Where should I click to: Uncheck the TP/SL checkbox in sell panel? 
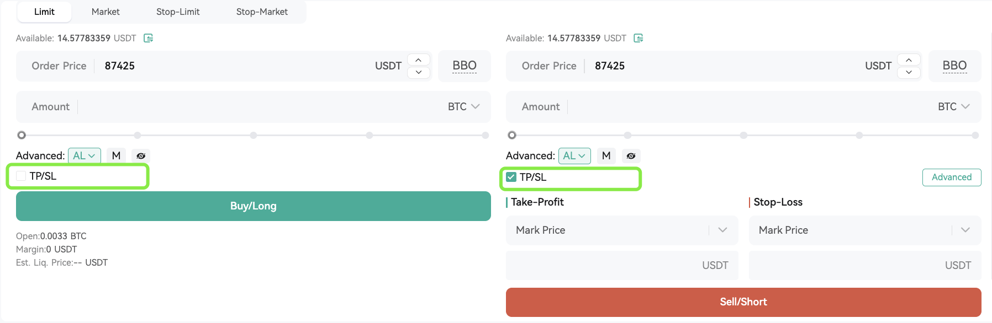click(511, 177)
